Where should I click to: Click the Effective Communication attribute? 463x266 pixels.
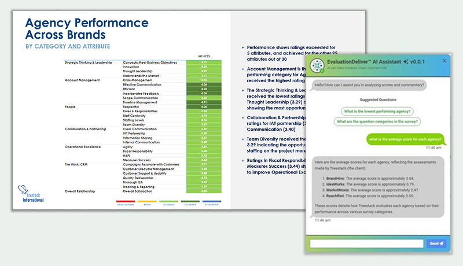point(142,84)
